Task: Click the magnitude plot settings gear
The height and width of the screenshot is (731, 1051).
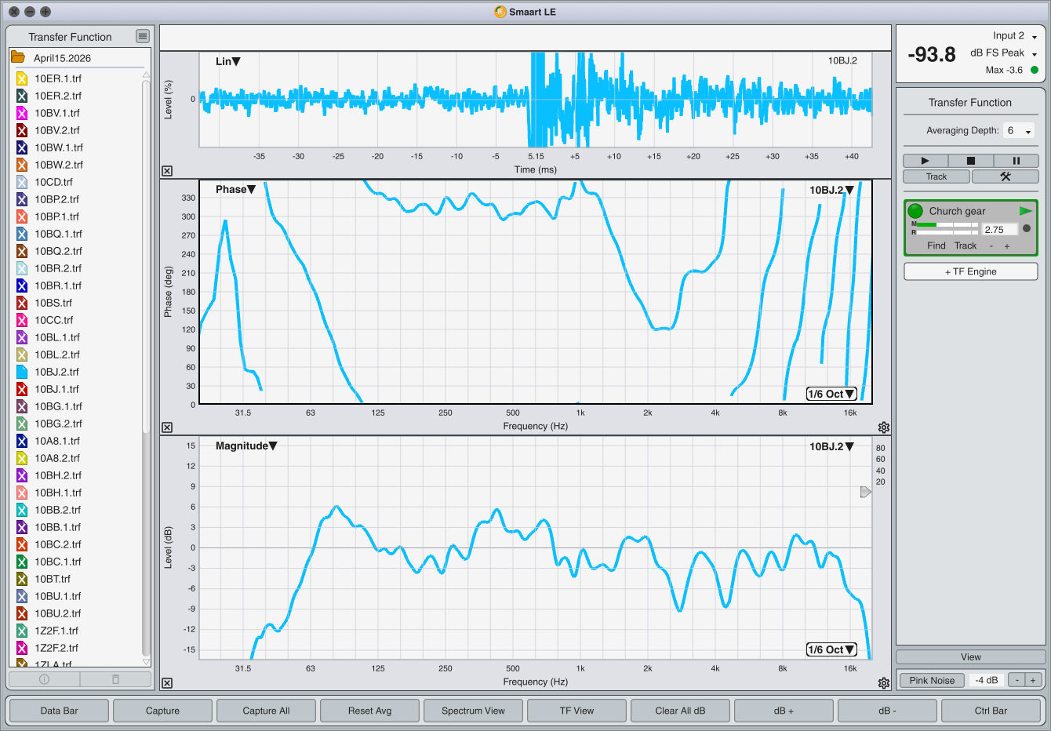Action: click(x=884, y=683)
